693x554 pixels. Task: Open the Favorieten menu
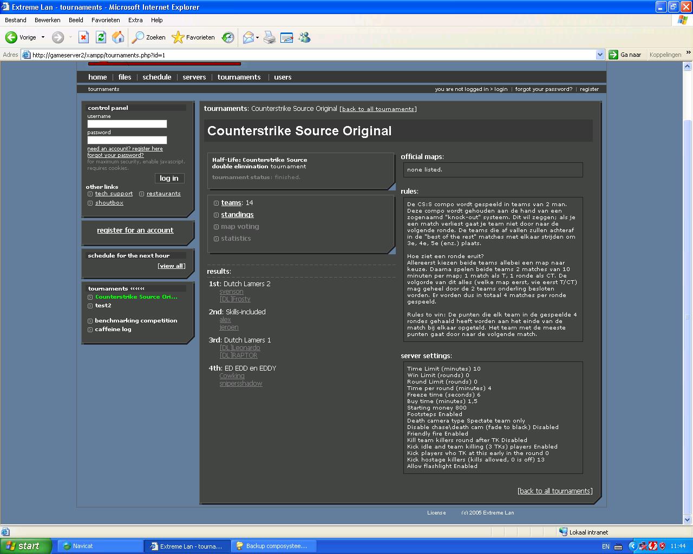point(106,20)
